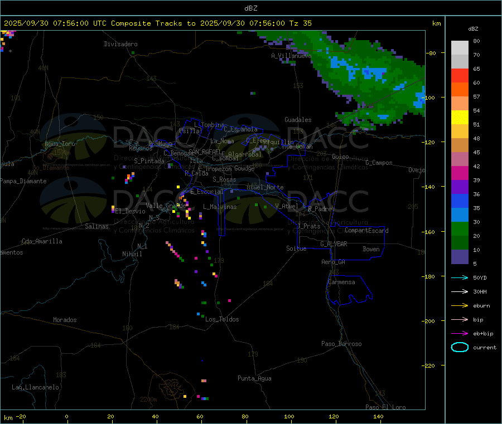Select the yellow 54 dBZ color swatch
502x424 pixels.
click(460, 118)
